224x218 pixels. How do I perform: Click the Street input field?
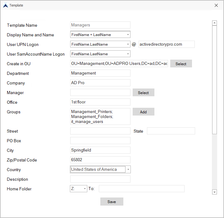(x=100, y=131)
